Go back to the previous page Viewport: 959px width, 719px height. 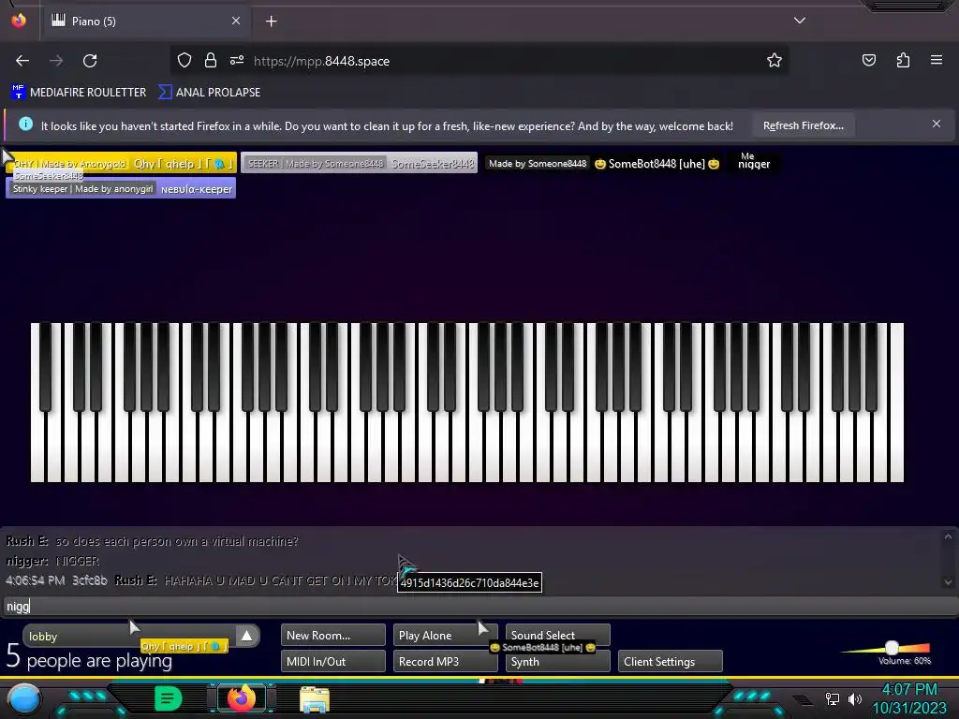click(22, 61)
